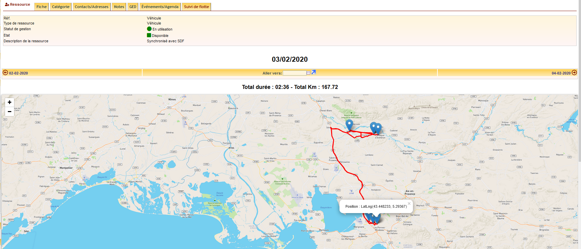Open the Notes tab
Image resolution: width=581 pixels, height=249 pixels.
(119, 7)
